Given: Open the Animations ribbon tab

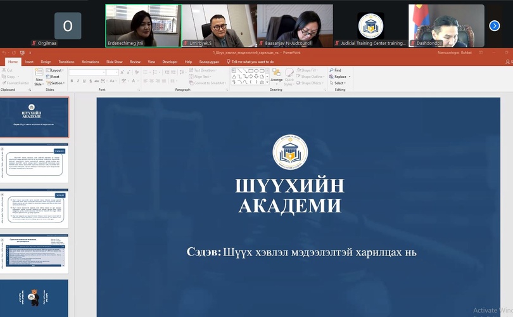Looking at the screenshot, I should tap(91, 61).
